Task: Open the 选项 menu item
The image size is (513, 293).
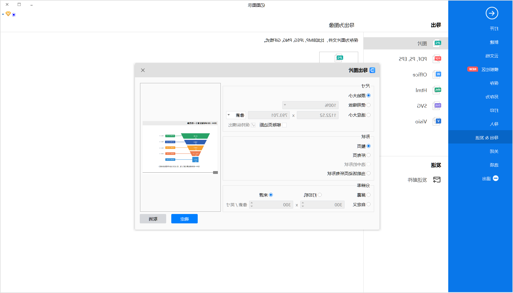Action: point(494,165)
